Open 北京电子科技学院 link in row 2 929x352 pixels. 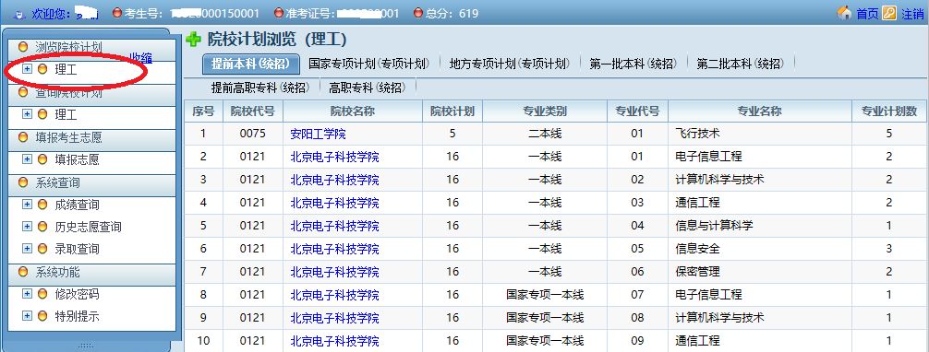coord(334,157)
